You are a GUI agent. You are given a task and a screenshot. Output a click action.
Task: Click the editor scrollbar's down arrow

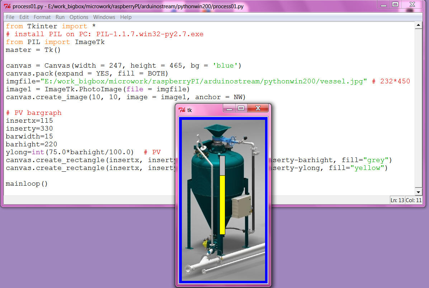coord(418,192)
